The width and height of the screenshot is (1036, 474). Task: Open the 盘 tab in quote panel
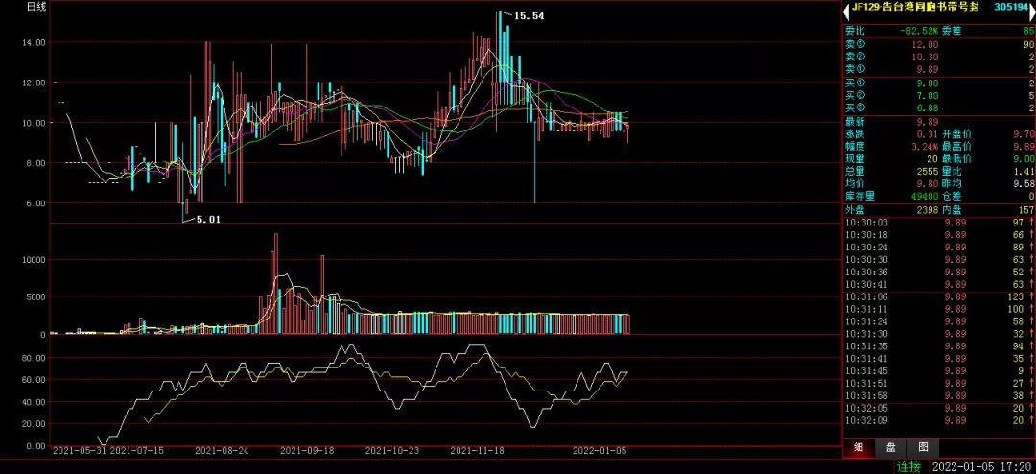(891, 447)
